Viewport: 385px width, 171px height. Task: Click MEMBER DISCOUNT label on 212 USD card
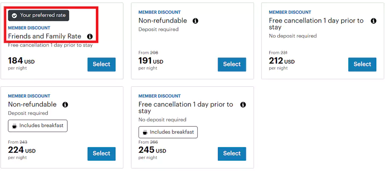point(290,12)
